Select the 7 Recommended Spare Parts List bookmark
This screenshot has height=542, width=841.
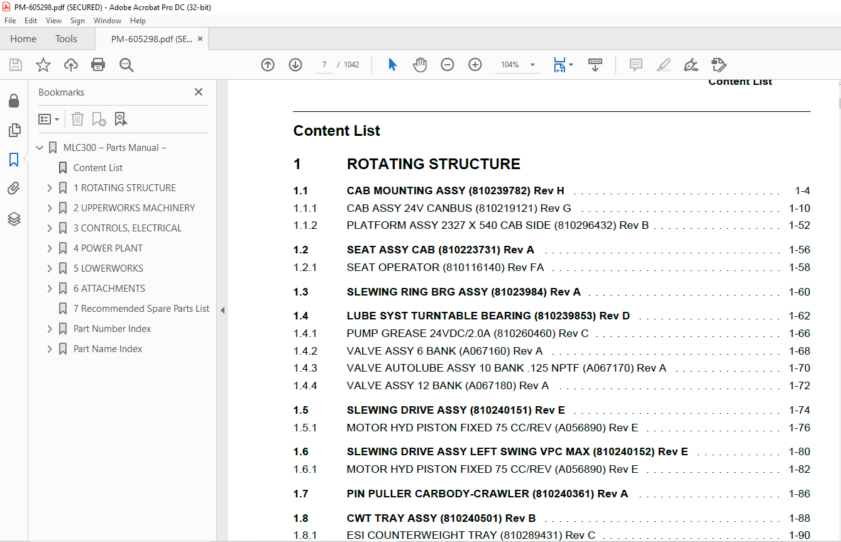pyautogui.click(x=141, y=309)
